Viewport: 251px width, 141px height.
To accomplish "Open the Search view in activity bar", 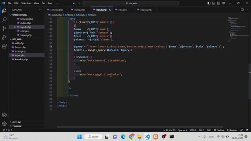I will point(4,20).
